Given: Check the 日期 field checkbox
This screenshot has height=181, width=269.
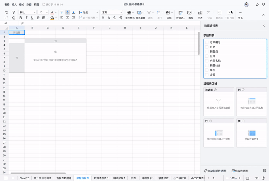Looking at the screenshot, I should click(207, 47).
